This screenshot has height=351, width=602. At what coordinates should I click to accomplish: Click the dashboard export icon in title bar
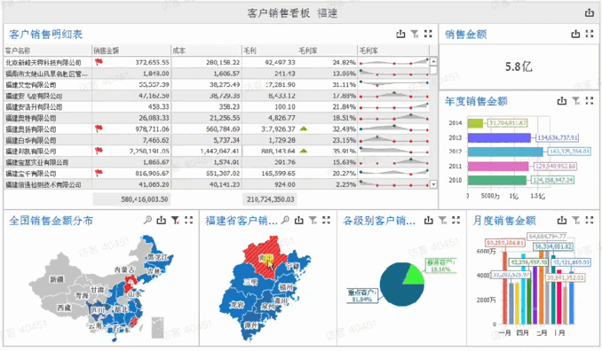[590, 13]
